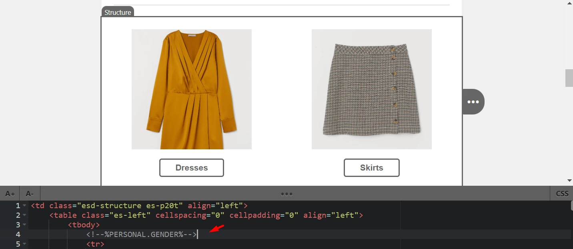Click the code editor scrollbar thumb
Image resolution: width=573 pixels, height=249 pixels.
pyautogui.click(x=572, y=205)
